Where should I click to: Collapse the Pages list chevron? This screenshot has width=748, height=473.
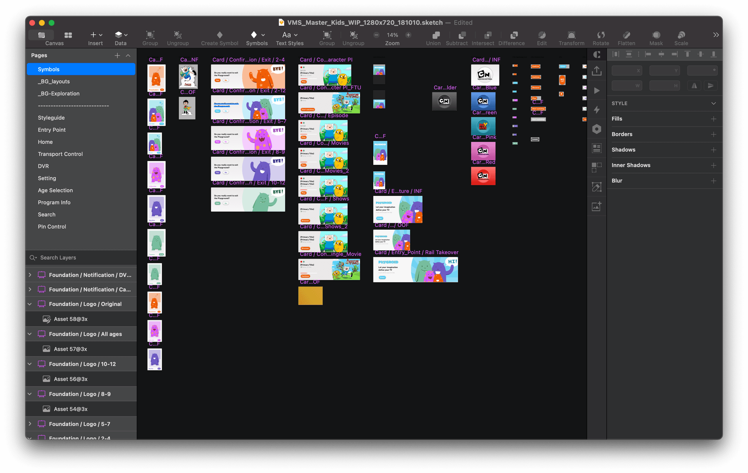128,55
